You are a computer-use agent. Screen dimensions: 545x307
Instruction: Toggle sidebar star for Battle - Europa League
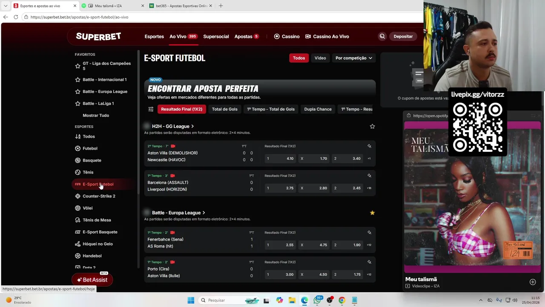tap(77, 92)
